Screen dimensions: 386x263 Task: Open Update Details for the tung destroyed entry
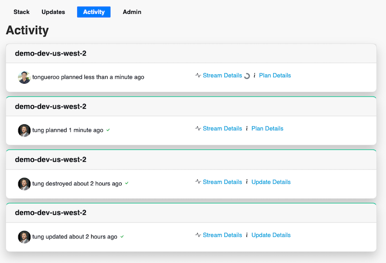click(x=271, y=182)
